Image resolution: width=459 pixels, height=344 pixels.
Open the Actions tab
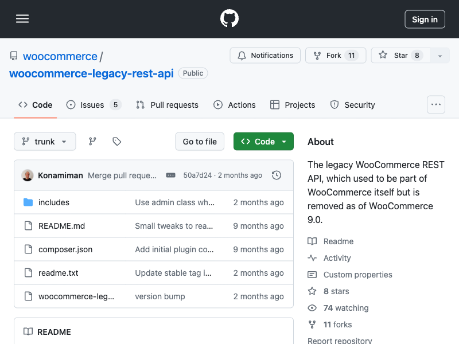pos(234,105)
